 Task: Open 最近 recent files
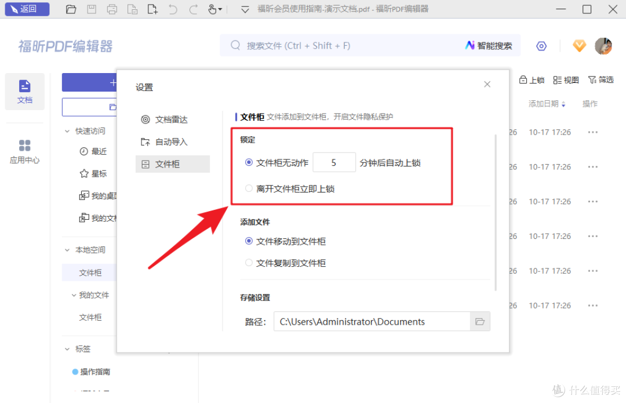[x=93, y=151]
